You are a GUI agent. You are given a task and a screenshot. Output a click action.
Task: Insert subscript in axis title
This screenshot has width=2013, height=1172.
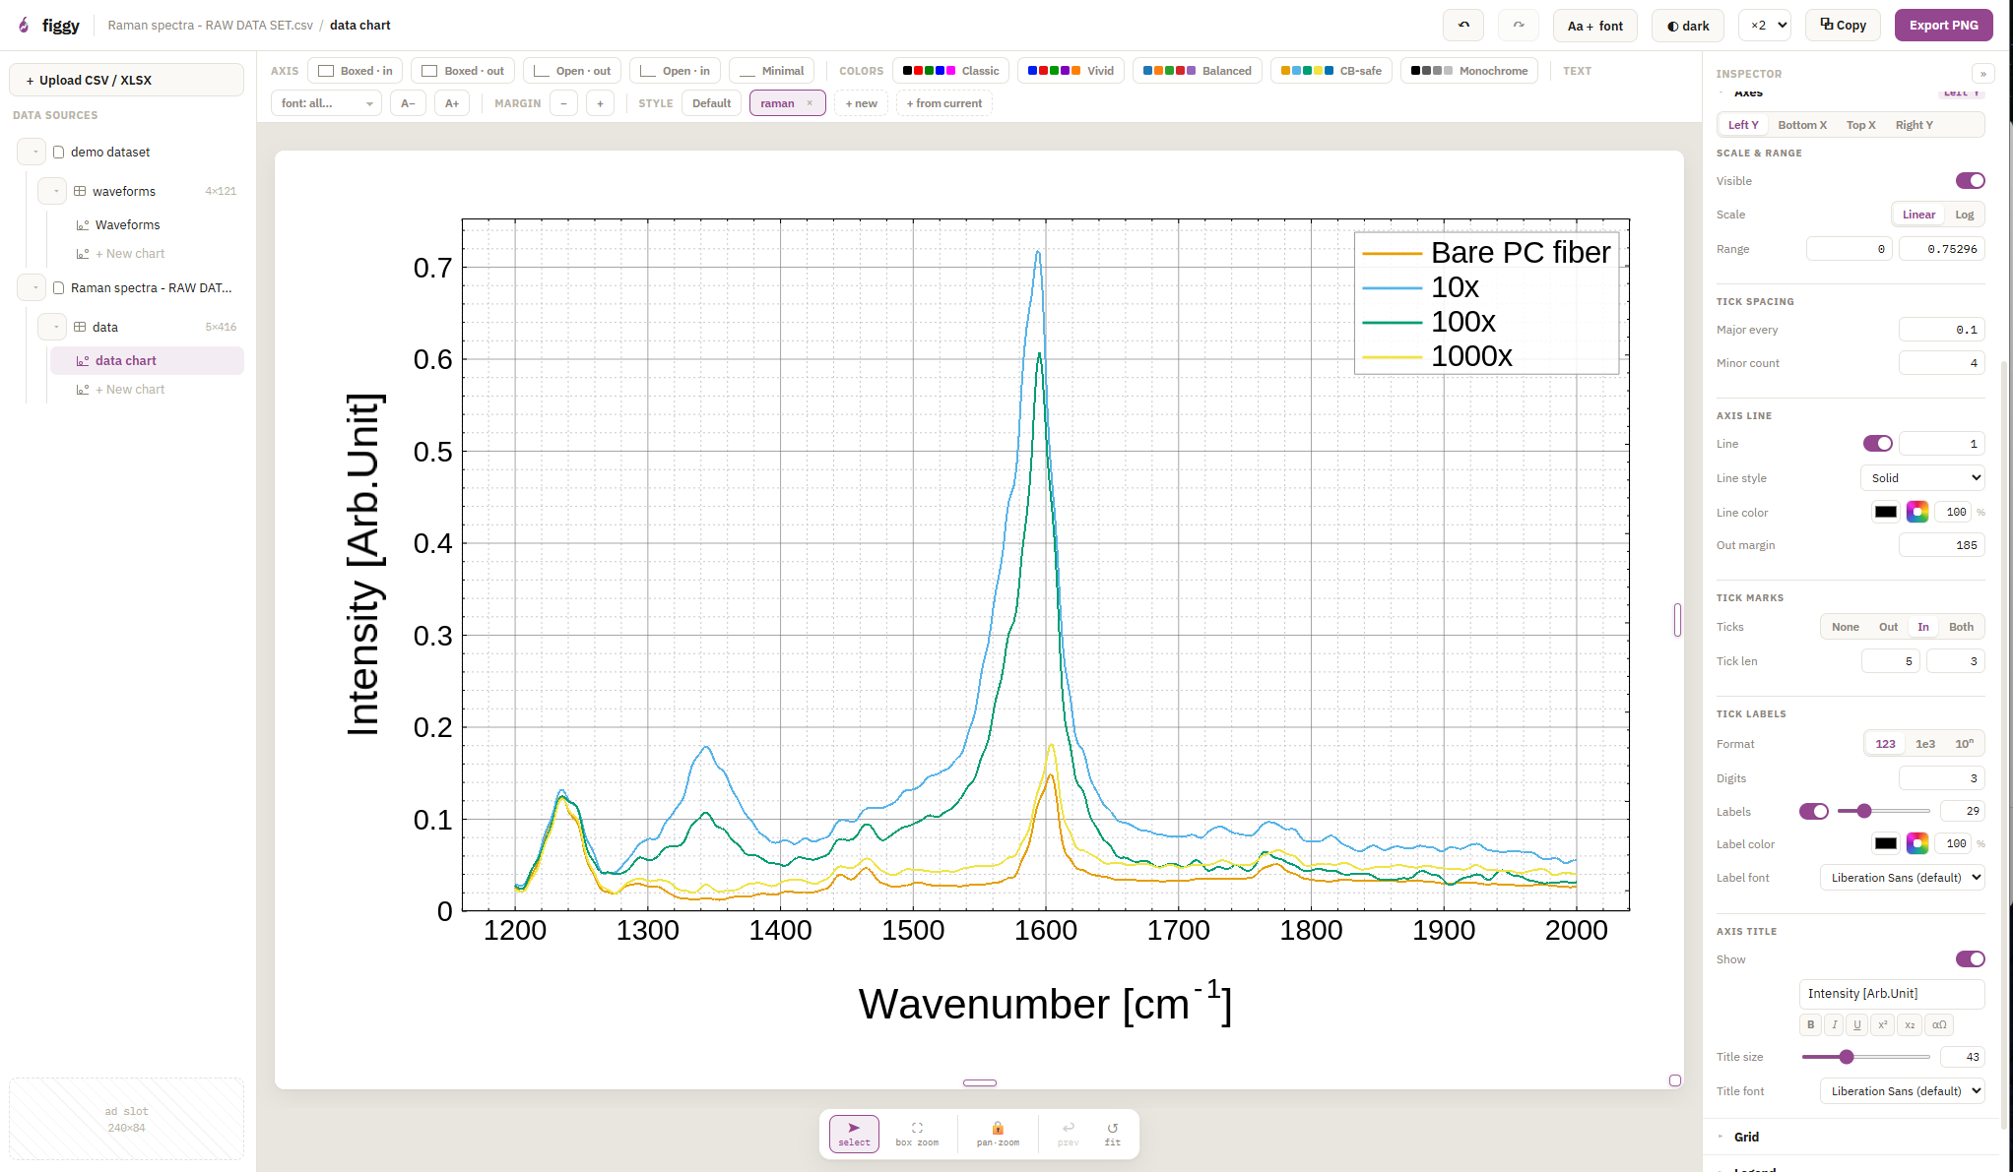click(1910, 1024)
